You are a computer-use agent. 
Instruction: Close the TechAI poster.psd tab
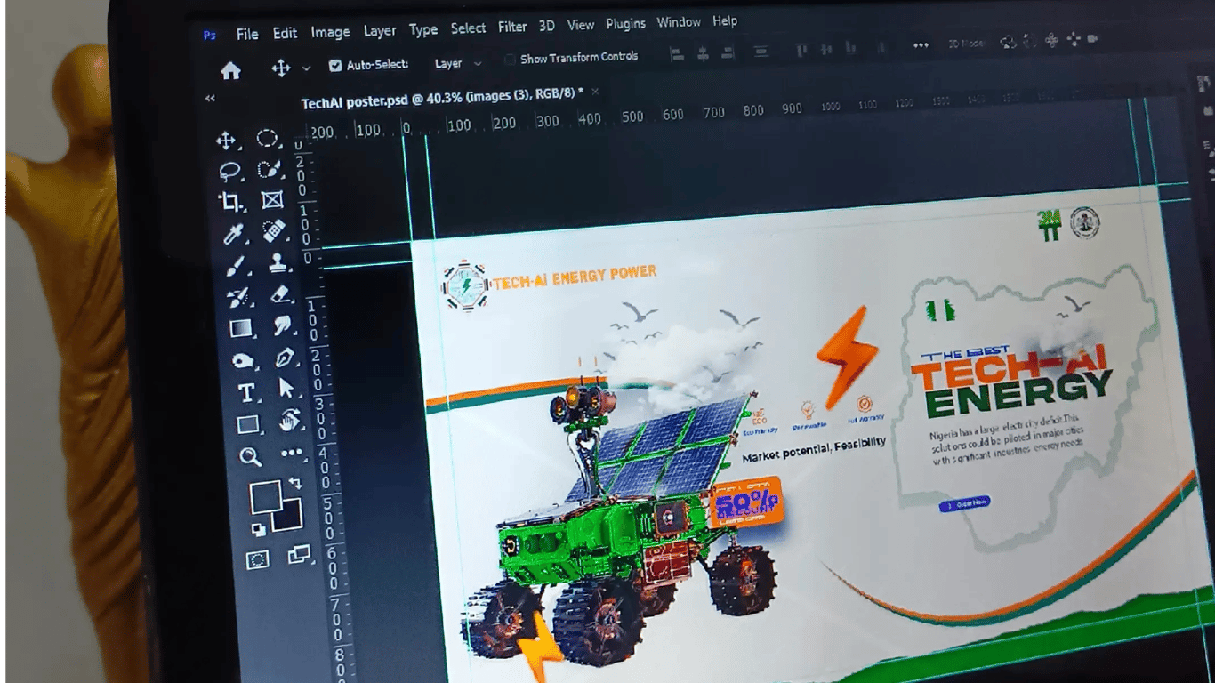595,92
